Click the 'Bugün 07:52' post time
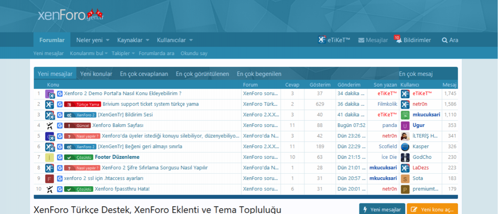The height and width of the screenshot is (214, 498). click(x=351, y=125)
